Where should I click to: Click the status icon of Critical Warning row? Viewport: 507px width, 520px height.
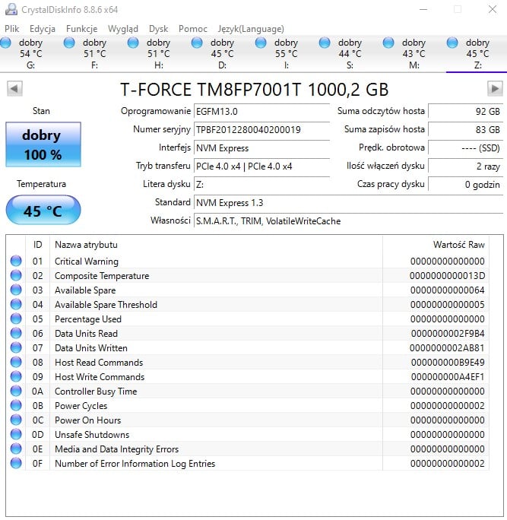(x=16, y=261)
